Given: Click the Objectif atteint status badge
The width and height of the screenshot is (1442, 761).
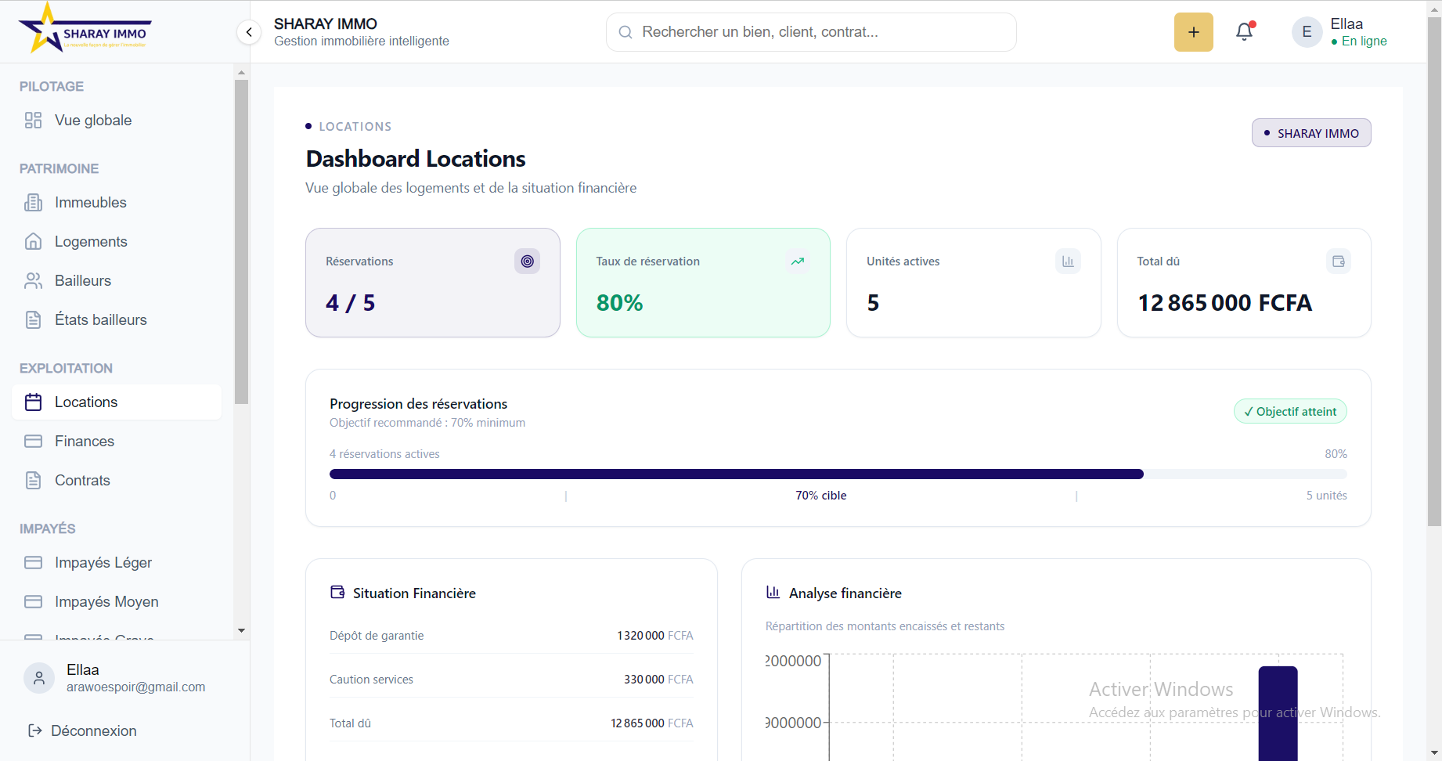Looking at the screenshot, I should click(x=1289, y=412).
